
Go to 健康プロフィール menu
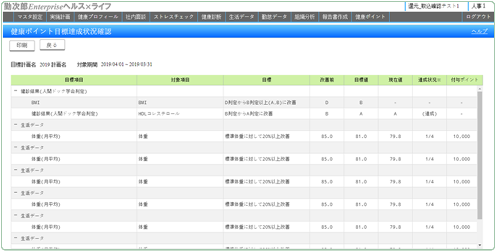point(98,17)
